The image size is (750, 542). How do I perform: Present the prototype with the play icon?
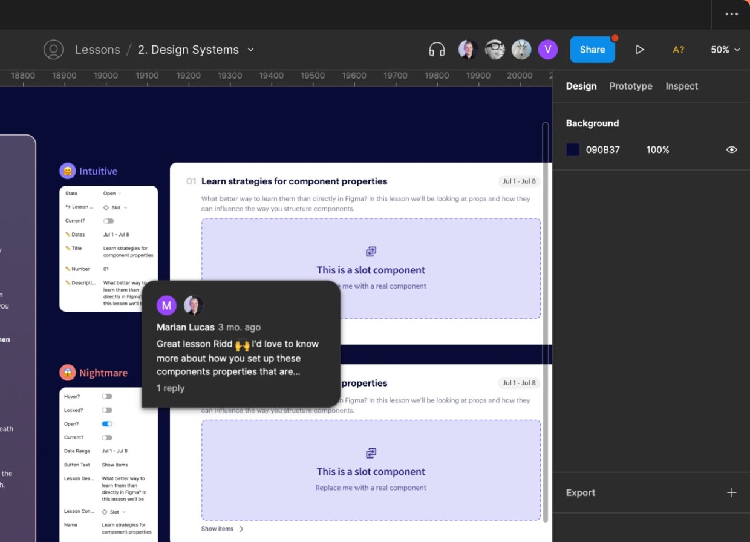click(640, 50)
